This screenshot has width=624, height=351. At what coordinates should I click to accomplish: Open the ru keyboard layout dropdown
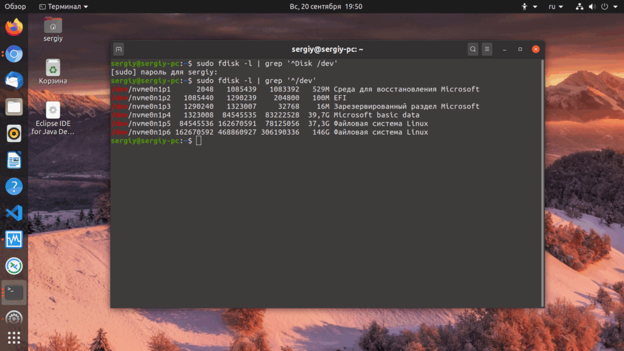556,6
